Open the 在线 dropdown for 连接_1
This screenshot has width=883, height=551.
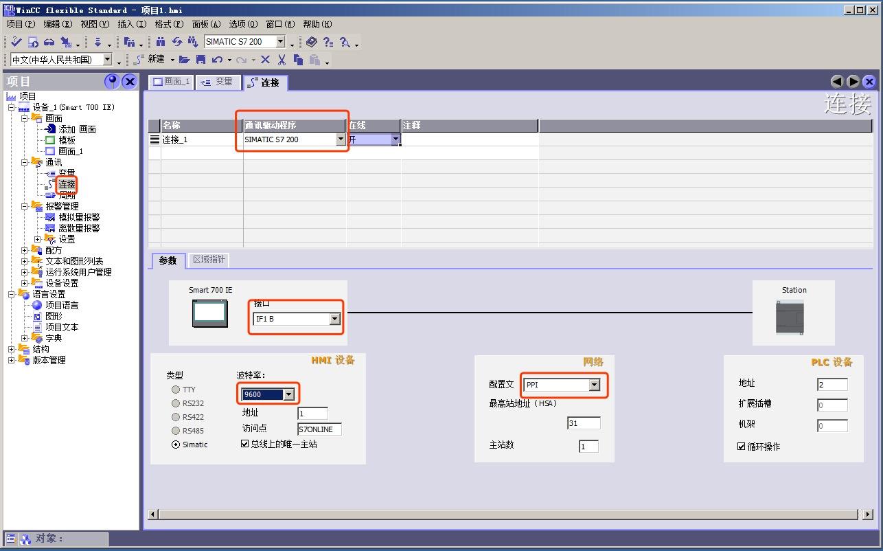click(x=395, y=139)
